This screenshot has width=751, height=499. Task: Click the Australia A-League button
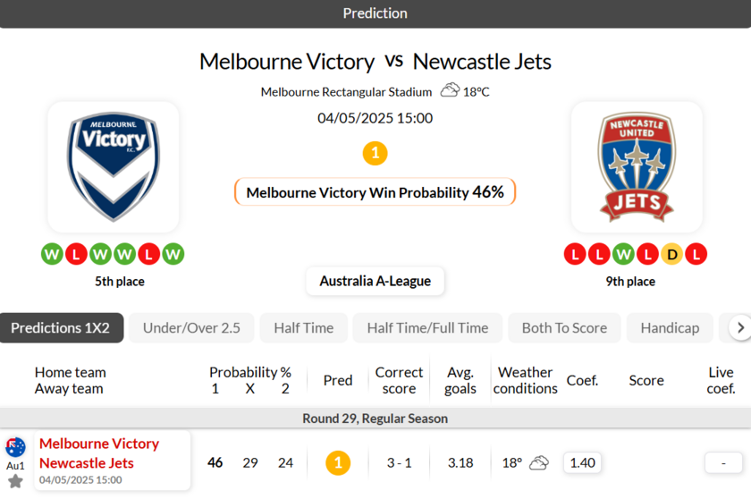(x=375, y=281)
